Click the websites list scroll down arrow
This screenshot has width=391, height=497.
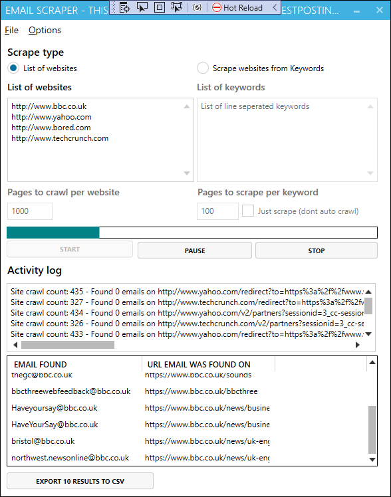point(187,173)
